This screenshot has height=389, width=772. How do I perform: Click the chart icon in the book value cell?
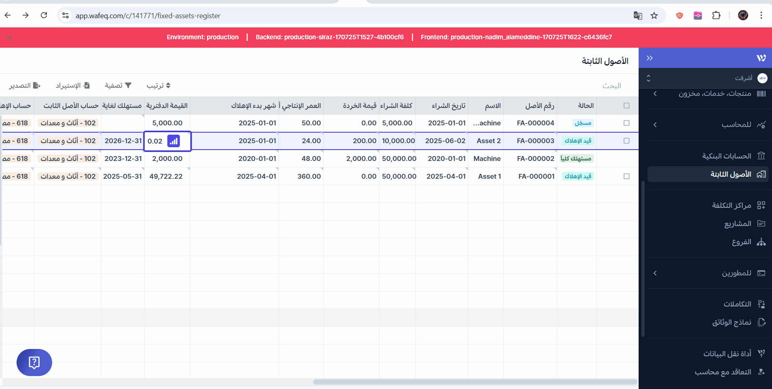pos(173,141)
